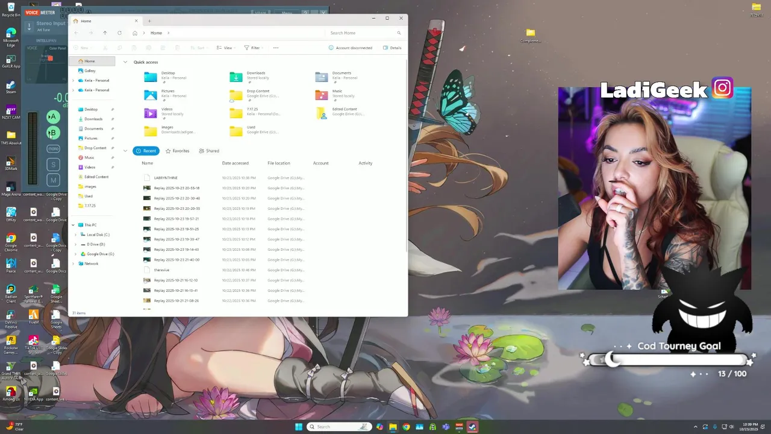Open the Used folder in Quick access

[x=253, y=131]
